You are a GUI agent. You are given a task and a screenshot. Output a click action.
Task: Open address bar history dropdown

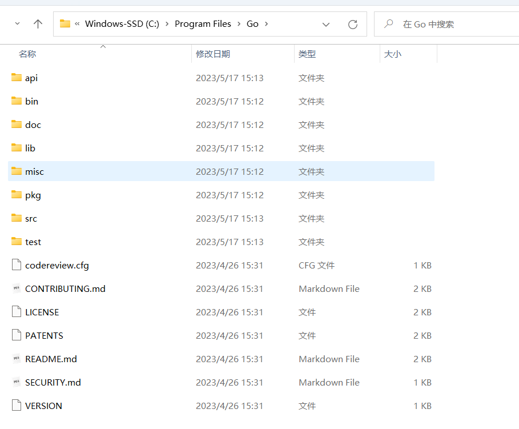pos(326,24)
